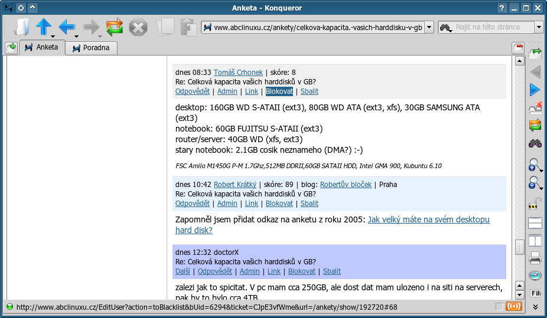Click the scrollbar down arrow at bottom
The width and height of the screenshot is (547, 318).
click(x=519, y=294)
